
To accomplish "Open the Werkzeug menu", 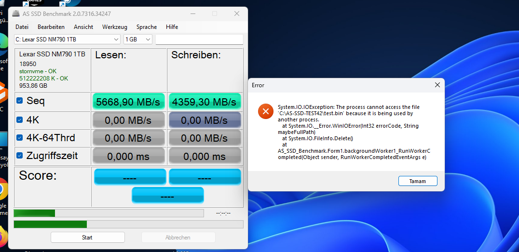I will [114, 27].
